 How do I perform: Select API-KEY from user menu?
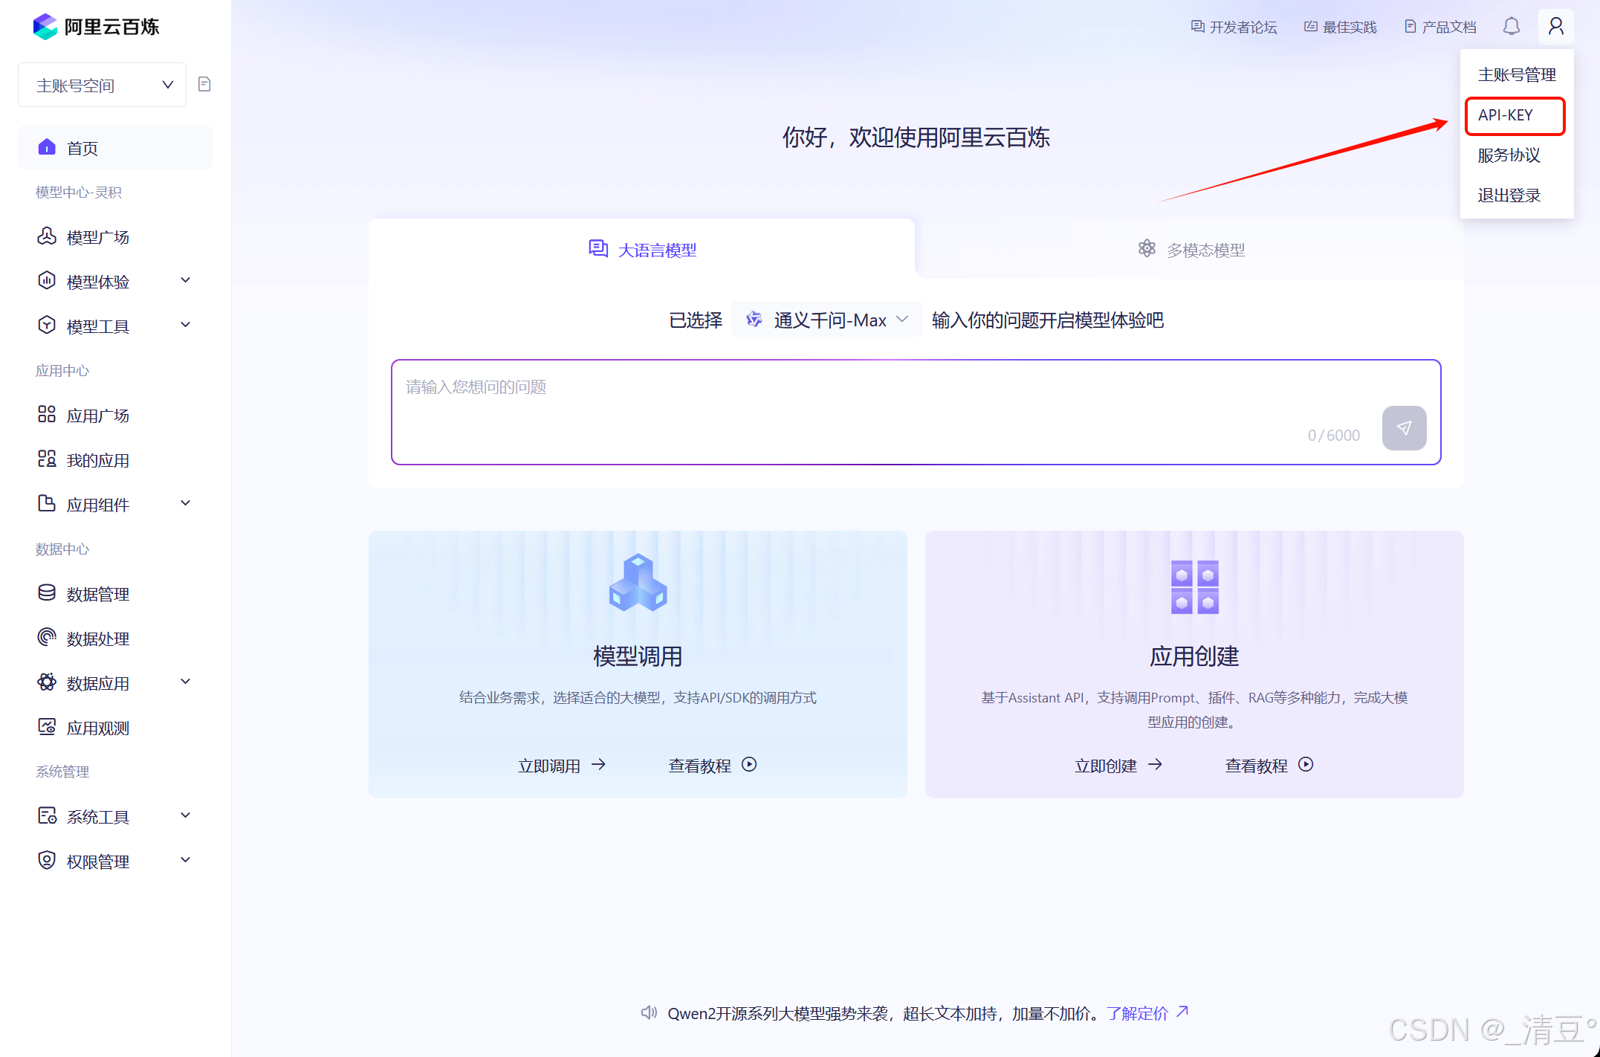click(1515, 115)
